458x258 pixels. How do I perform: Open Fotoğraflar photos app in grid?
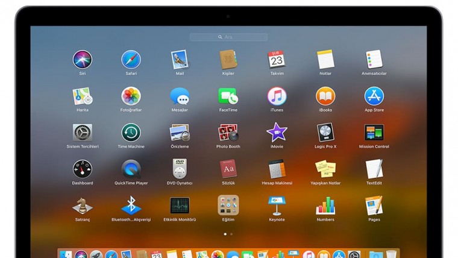tap(131, 96)
